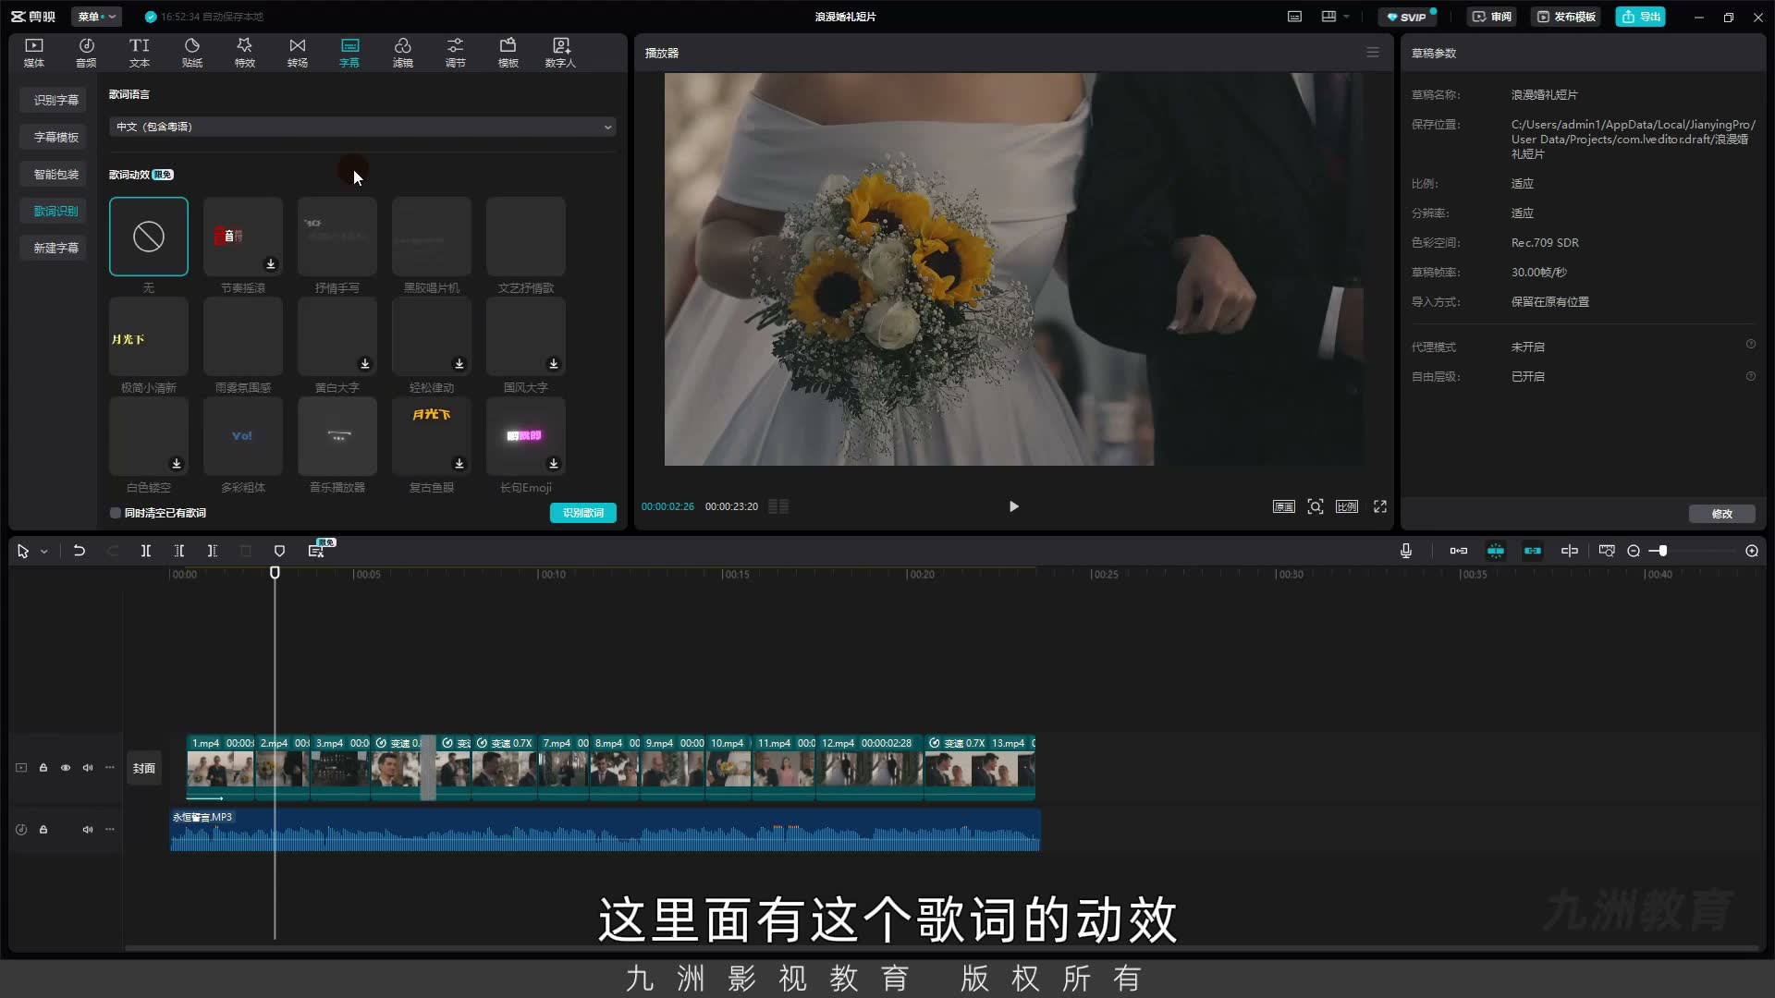
Task: Expand the 歌词语言 language dropdown
Action: pyautogui.click(x=362, y=127)
